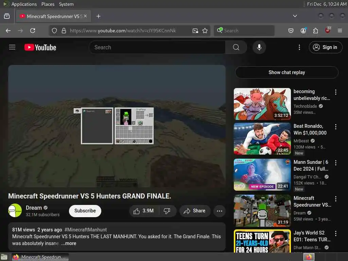
Task: Toggle picture-in-picture icon in address bar
Action: (195, 31)
